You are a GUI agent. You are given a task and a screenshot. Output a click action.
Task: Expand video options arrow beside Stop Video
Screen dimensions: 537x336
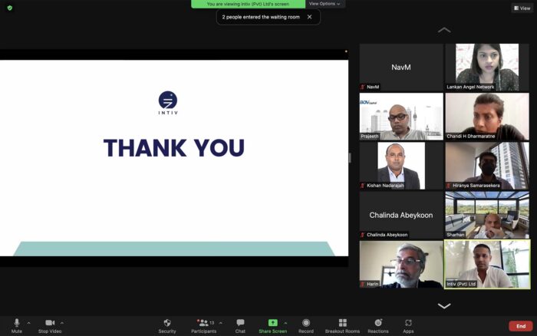pos(62,322)
